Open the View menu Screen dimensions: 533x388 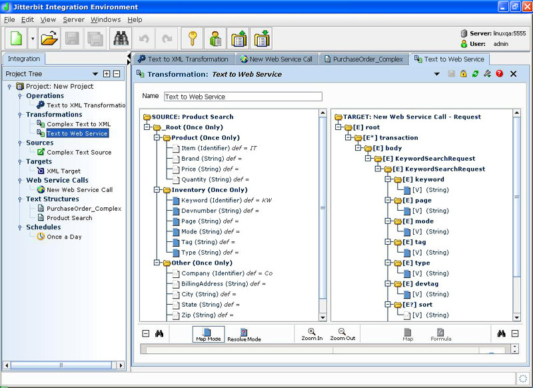coord(48,20)
